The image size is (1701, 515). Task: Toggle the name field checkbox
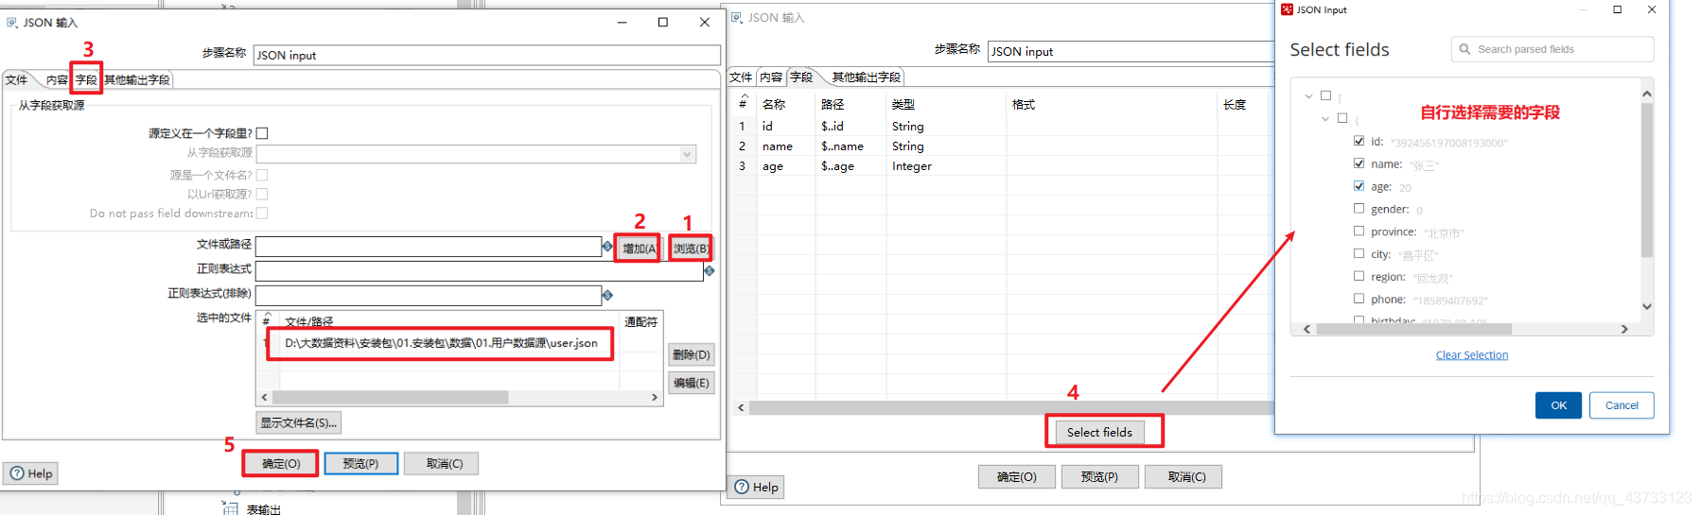pyautogui.click(x=1359, y=163)
